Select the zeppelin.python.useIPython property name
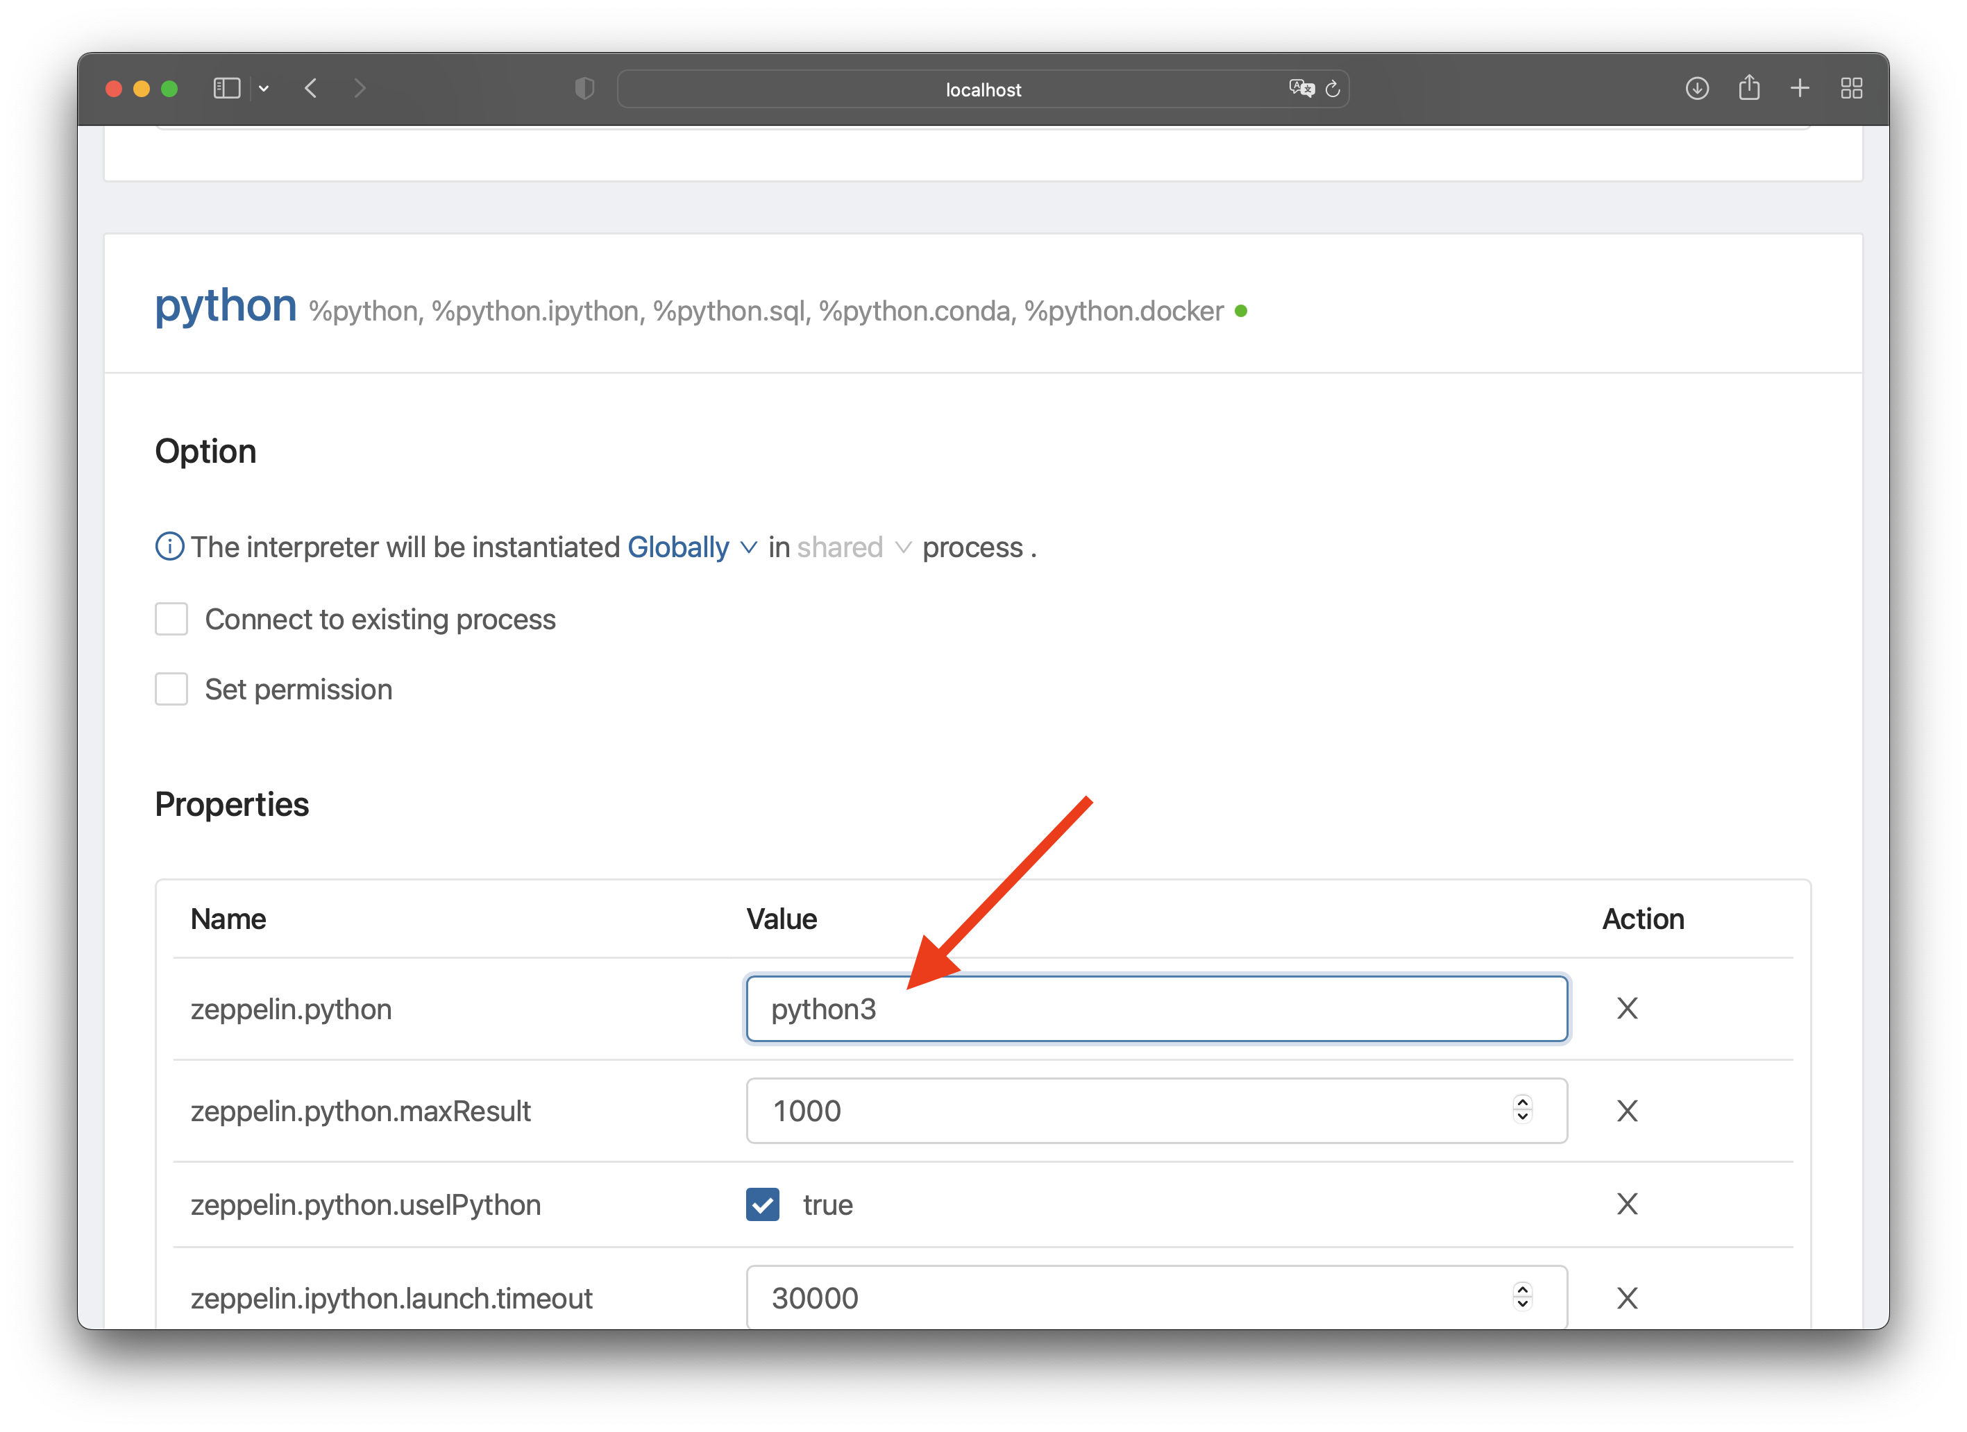This screenshot has width=1967, height=1432. [x=366, y=1205]
